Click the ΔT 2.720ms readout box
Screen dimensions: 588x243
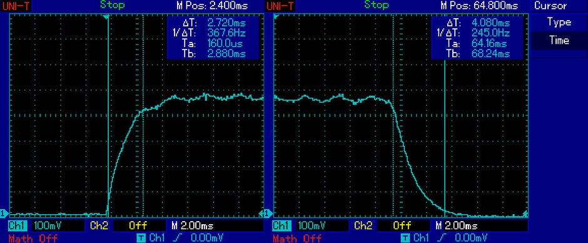pyautogui.click(x=213, y=37)
